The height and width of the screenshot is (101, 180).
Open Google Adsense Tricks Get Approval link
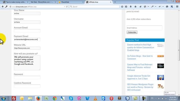pyautogui.click(x=139, y=77)
